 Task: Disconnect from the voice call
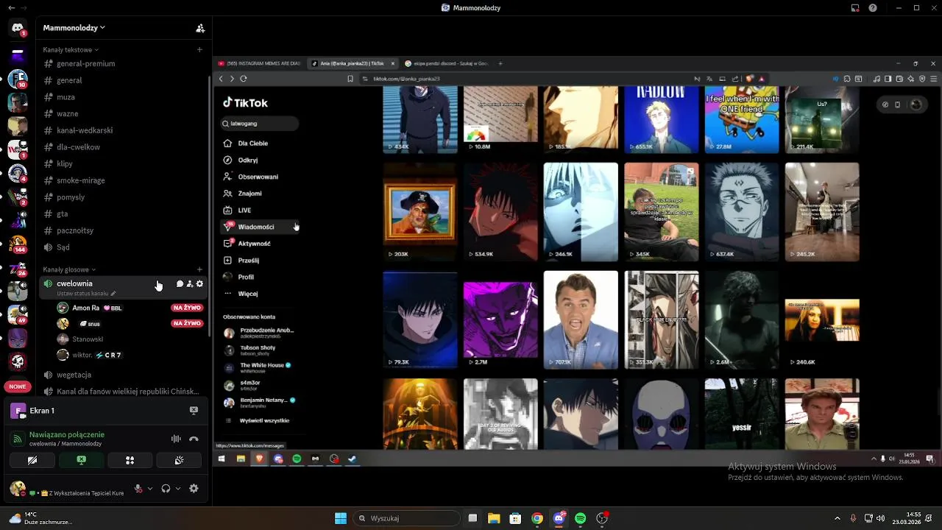pos(194,439)
